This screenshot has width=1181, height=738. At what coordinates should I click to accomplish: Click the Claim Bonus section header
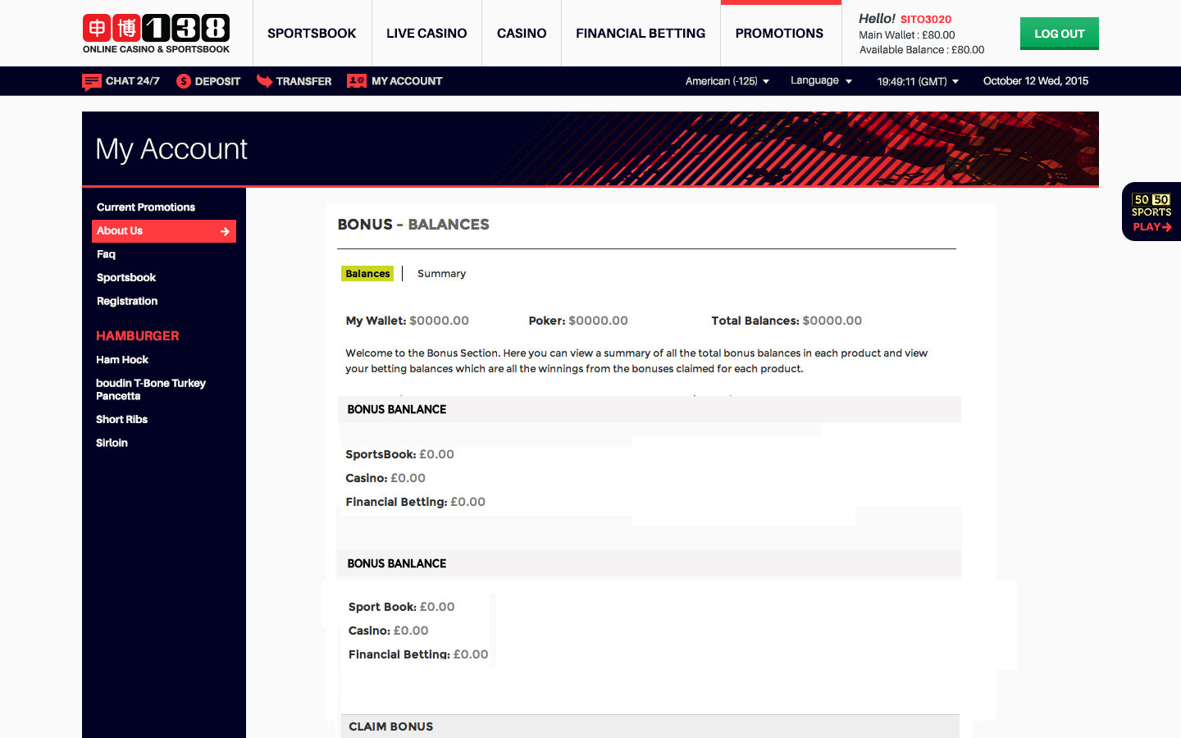[x=391, y=727]
